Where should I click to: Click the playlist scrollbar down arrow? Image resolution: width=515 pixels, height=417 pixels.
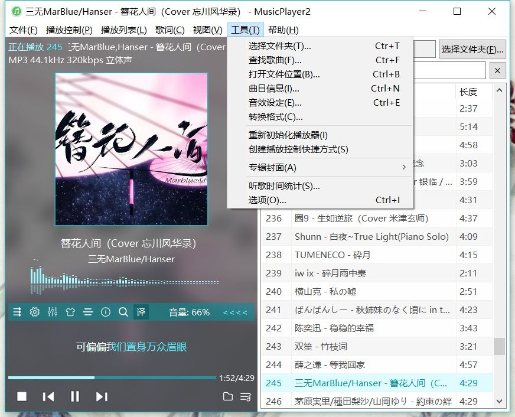click(x=499, y=401)
